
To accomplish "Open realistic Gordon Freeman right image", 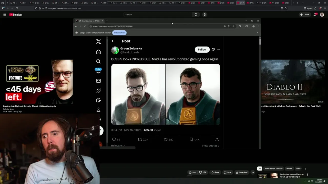I will [193, 94].
